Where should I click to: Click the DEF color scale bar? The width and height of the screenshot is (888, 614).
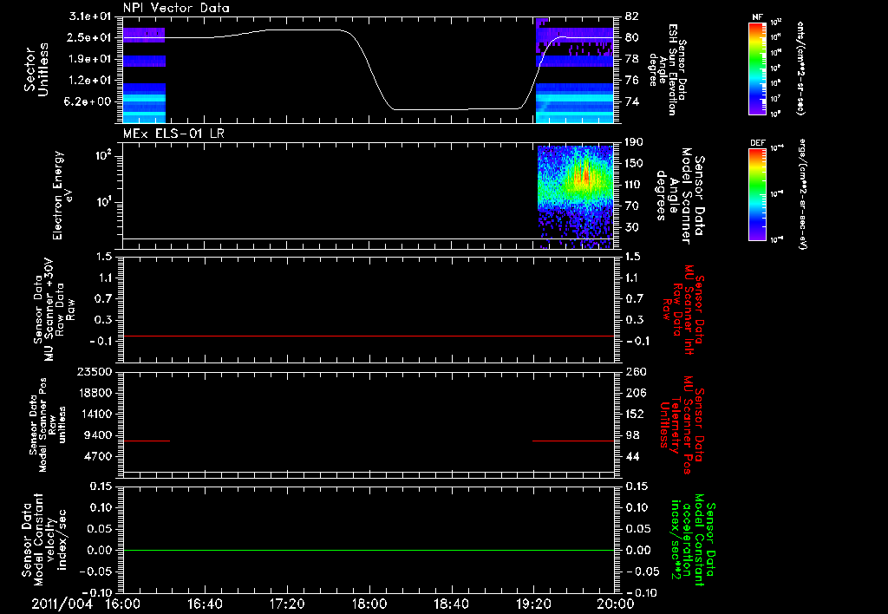(757, 193)
